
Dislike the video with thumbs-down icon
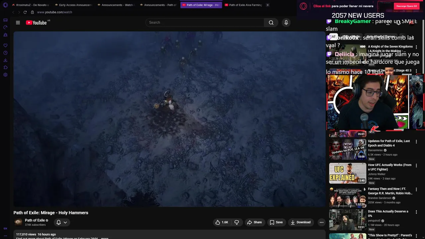coord(237,222)
